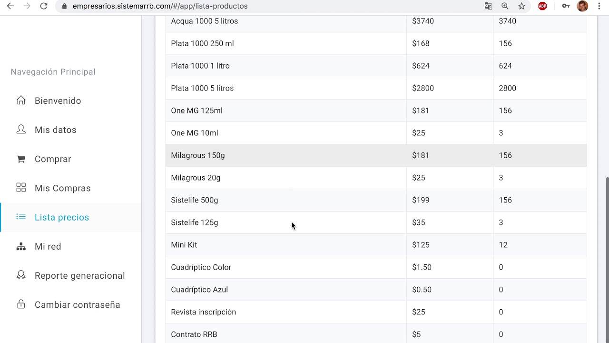Open Cambiar contraseña page
609x343 pixels.
point(77,305)
